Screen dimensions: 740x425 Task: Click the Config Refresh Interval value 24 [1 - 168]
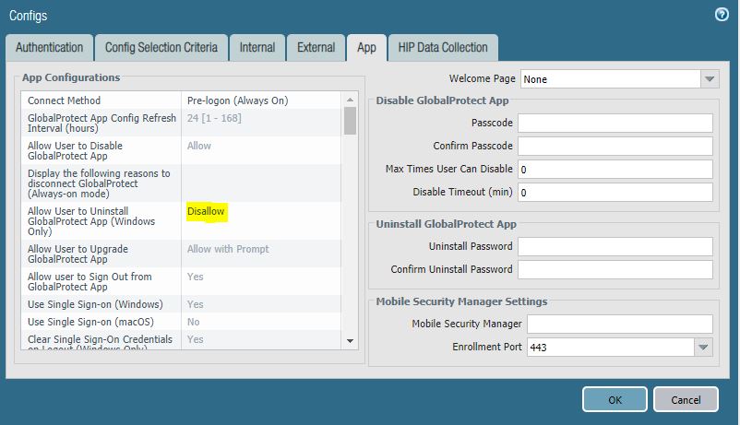pyautogui.click(x=214, y=118)
